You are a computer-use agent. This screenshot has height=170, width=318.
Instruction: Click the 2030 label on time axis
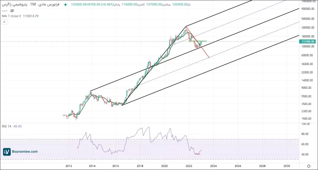tap(287, 166)
